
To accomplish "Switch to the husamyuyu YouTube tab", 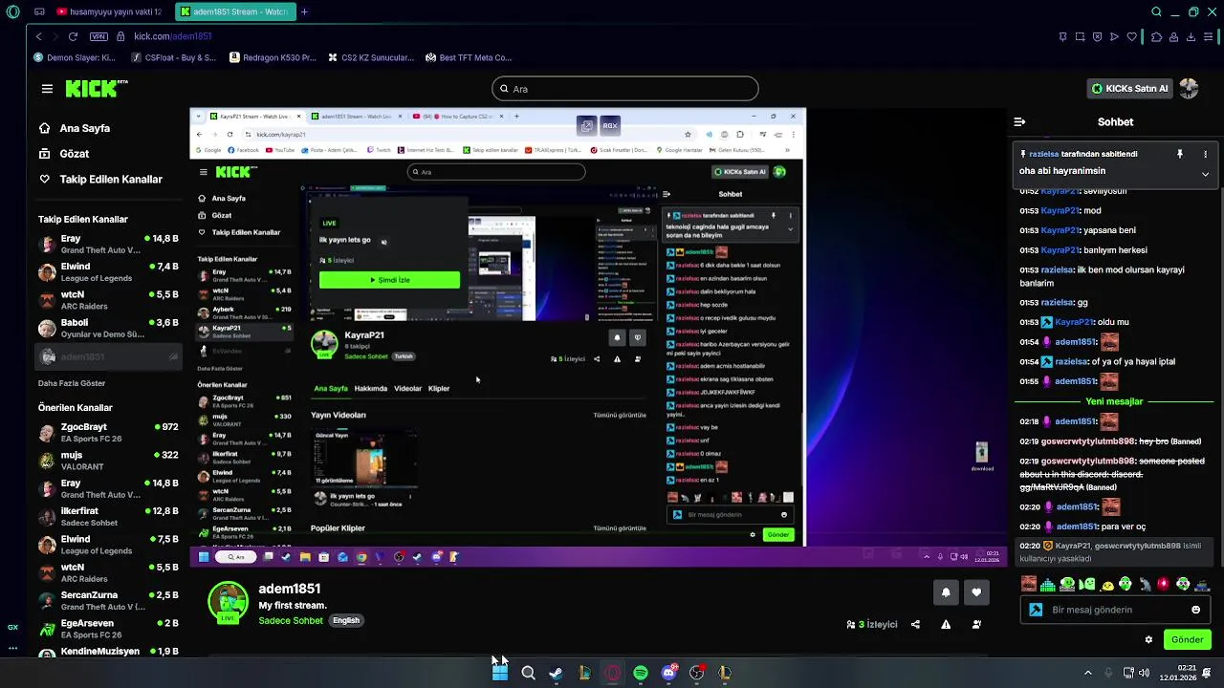I will (109, 11).
